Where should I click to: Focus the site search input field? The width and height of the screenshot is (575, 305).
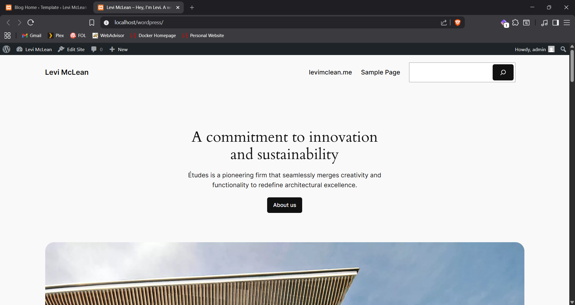(x=451, y=72)
